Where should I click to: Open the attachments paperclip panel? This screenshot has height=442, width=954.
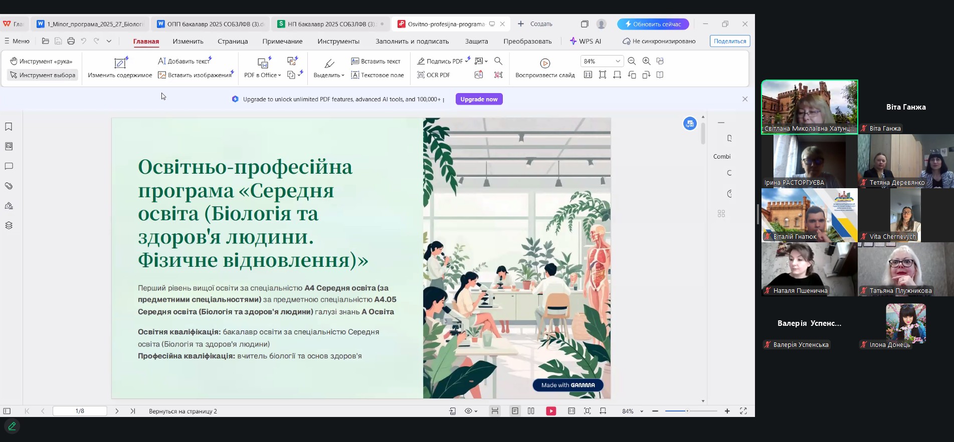tap(9, 186)
